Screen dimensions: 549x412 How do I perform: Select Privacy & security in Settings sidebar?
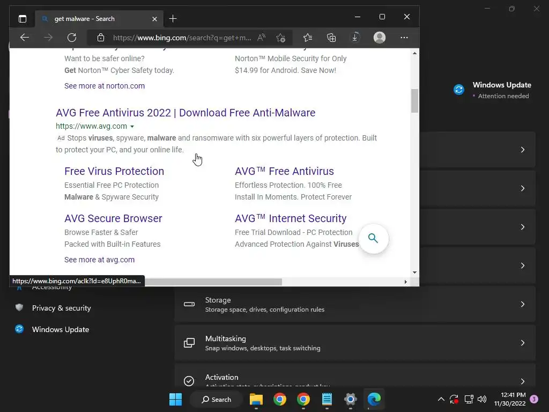pos(61,308)
